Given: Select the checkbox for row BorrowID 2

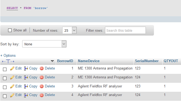Looking at the screenshot, I should pyautogui.click(x=5, y=78).
